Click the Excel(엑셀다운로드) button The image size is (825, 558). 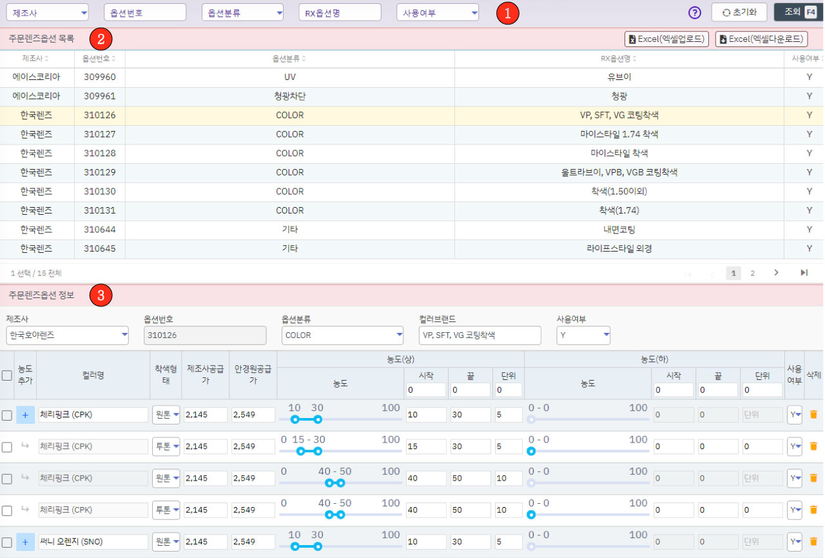coord(761,39)
